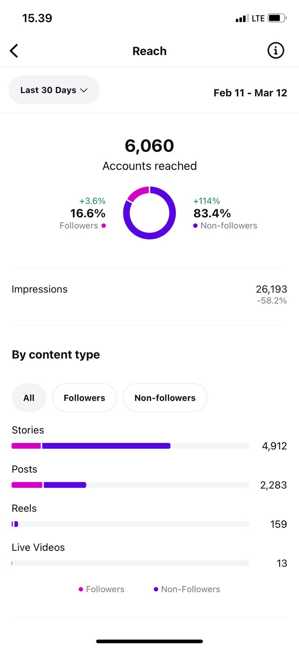Image resolution: width=299 pixels, height=649 pixels.
Task: Tap the 6,060 Accounts reached figure
Action: pos(149,146)
